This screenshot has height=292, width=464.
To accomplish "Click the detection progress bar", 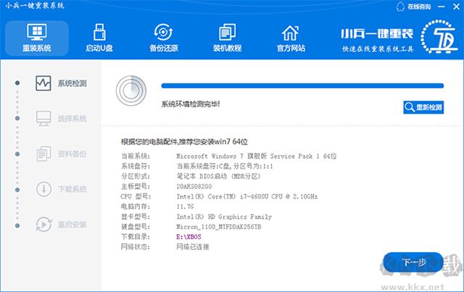I will click(x=302, y=85).
